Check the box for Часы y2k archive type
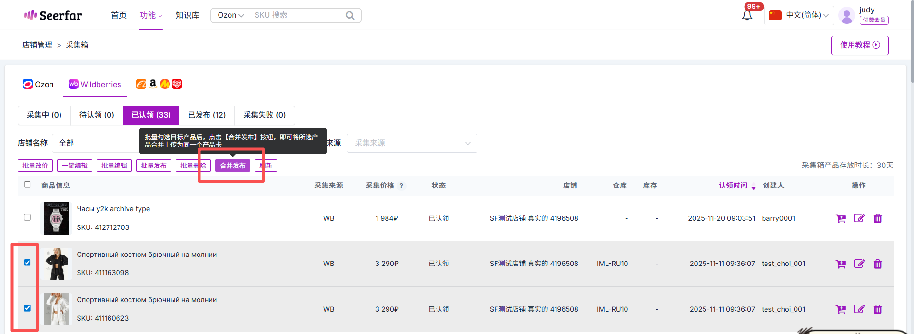The width and height of the screenshot is (914, 334). [x=27, y=217]
